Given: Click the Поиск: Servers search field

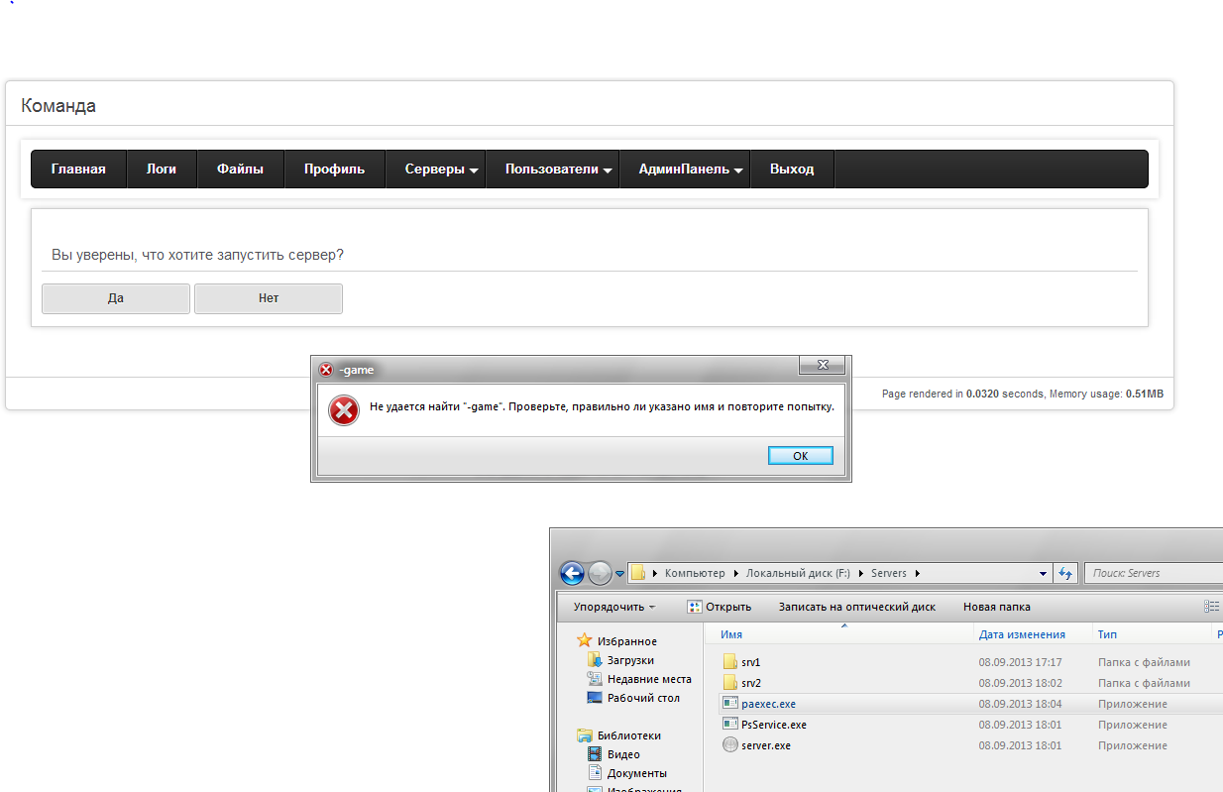Looking at the screenshot, I should [1155, 573].
